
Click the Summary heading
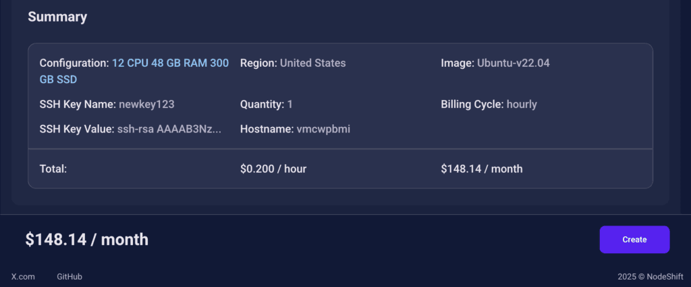pos(57,17)
